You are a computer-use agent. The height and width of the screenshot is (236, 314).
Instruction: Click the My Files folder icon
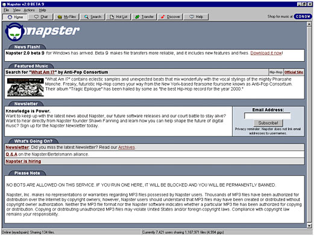click(x=60, y=17)
